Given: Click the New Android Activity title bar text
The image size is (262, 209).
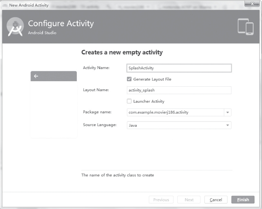Looking at the screenshot, I should point(29,5).
